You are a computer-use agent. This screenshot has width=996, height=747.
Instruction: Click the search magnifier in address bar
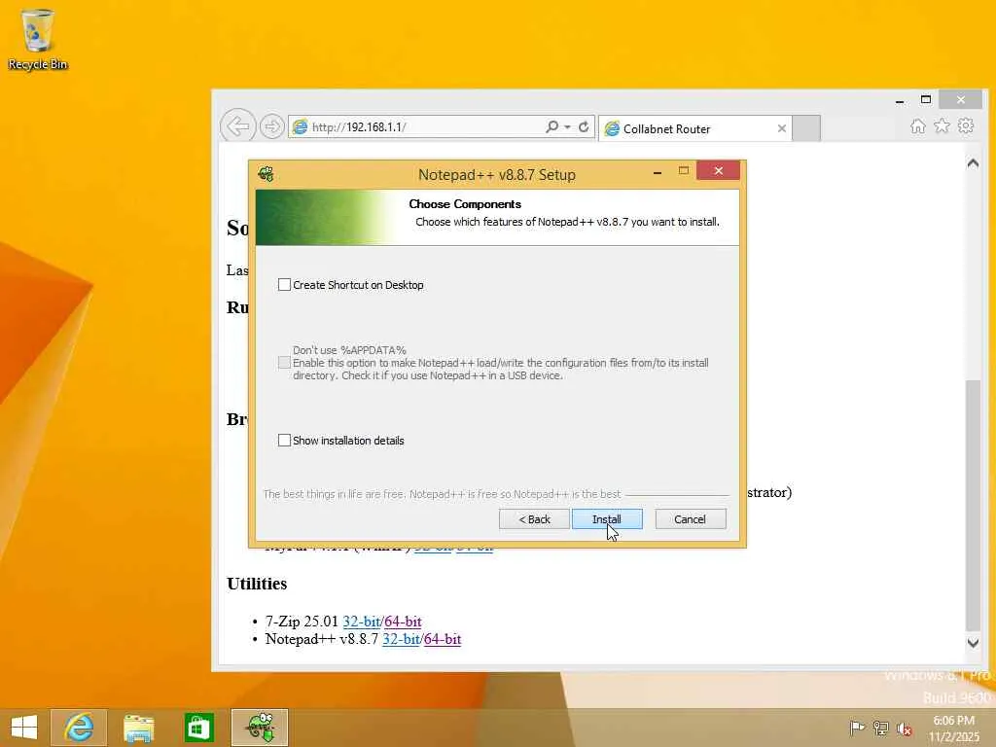pyautogui.click(x=551, y=126)
